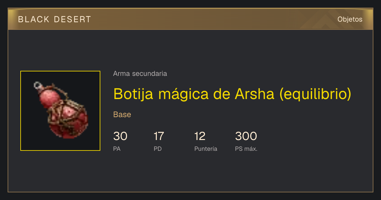The image size is (381, 200).
Task: Click the BLACK DESERT logo text
Action: (x=55, y=19)
